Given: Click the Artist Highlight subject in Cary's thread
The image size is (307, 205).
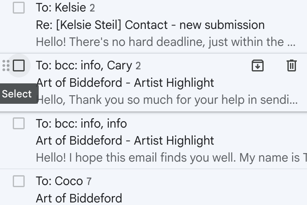Looking at the screenshot, I should (x=125, y=83).
